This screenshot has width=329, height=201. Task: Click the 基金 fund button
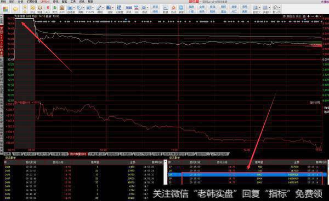224,11
